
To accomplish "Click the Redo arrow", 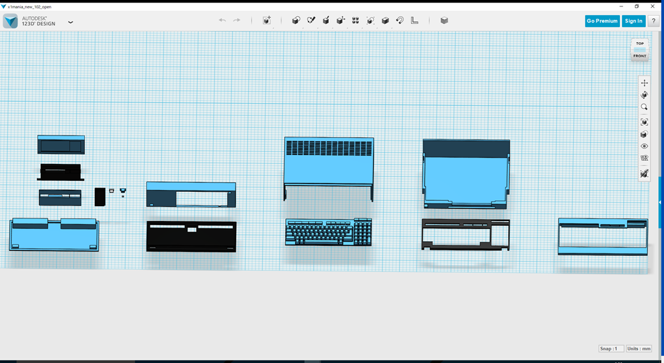I will tap(237, 21).
